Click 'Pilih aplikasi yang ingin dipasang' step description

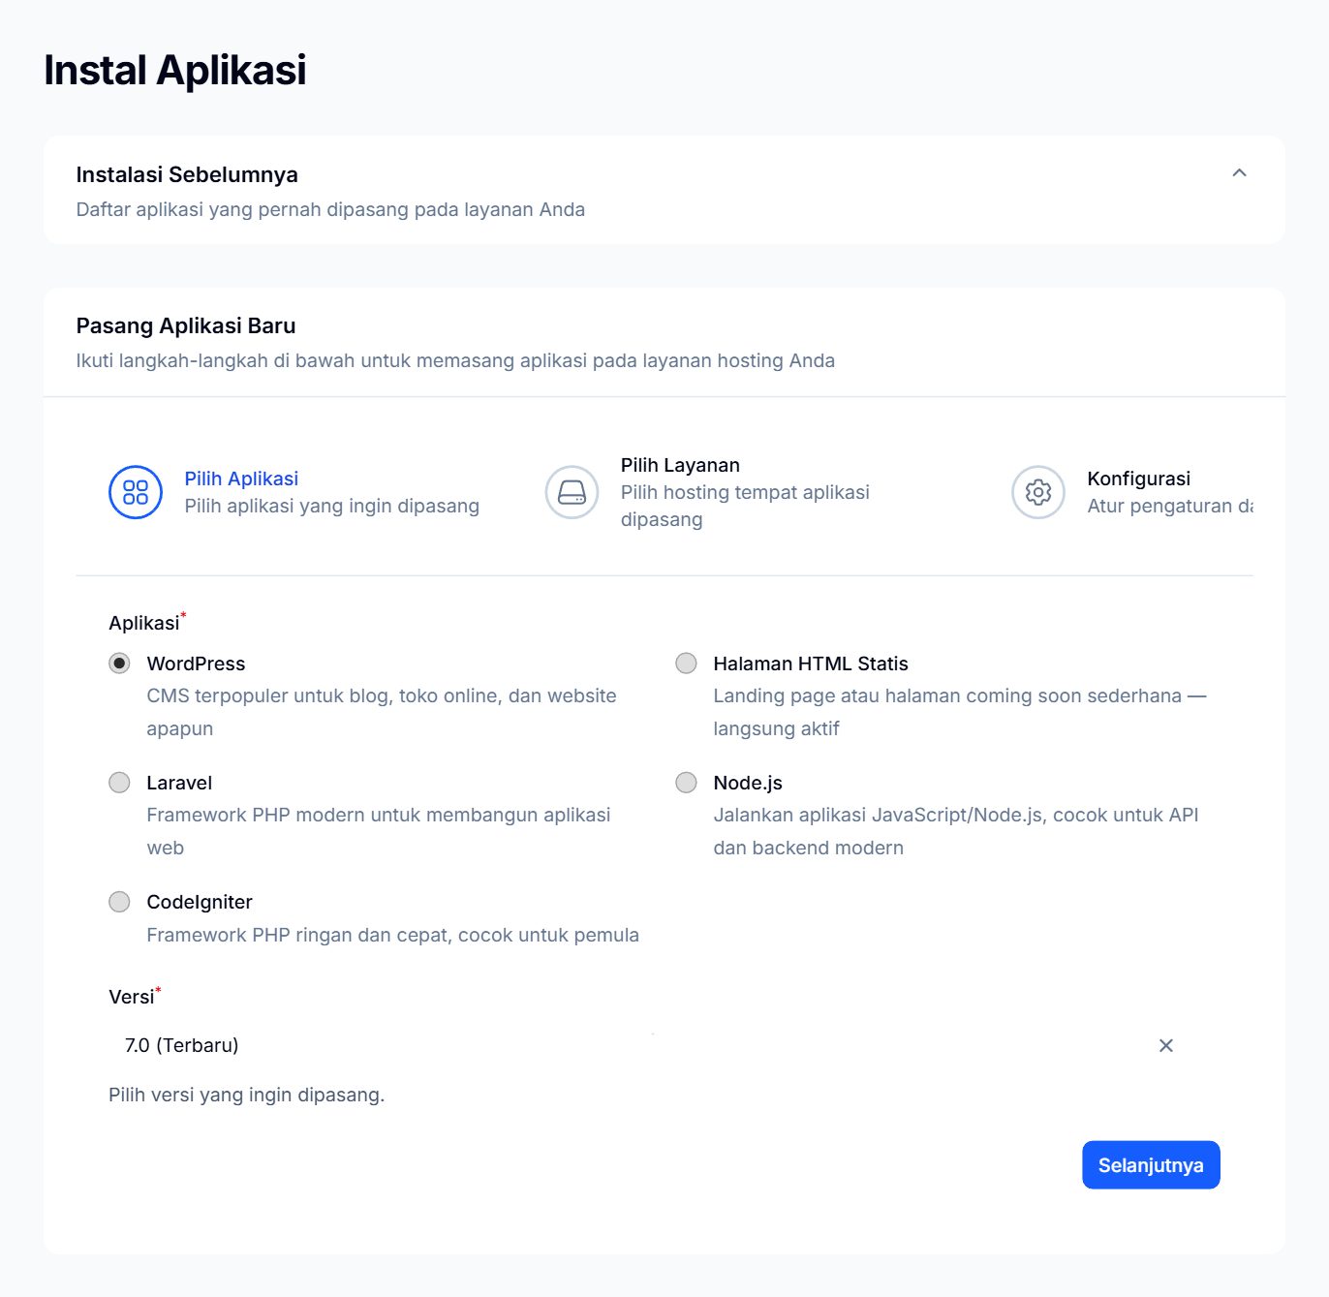point(332,506)
